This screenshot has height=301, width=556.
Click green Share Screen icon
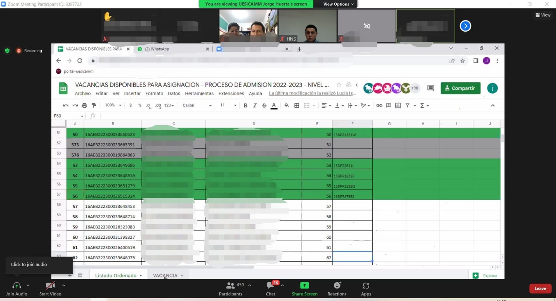point(304,285)
